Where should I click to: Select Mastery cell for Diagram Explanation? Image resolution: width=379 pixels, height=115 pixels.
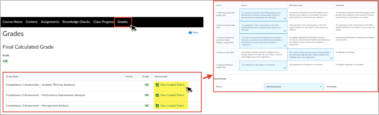[263, 66]
